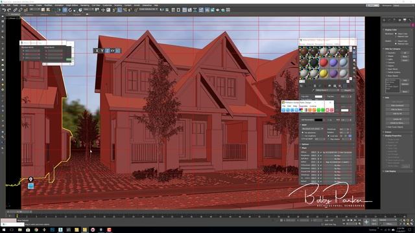Click the Windows Start button

[x=3, y=230]
